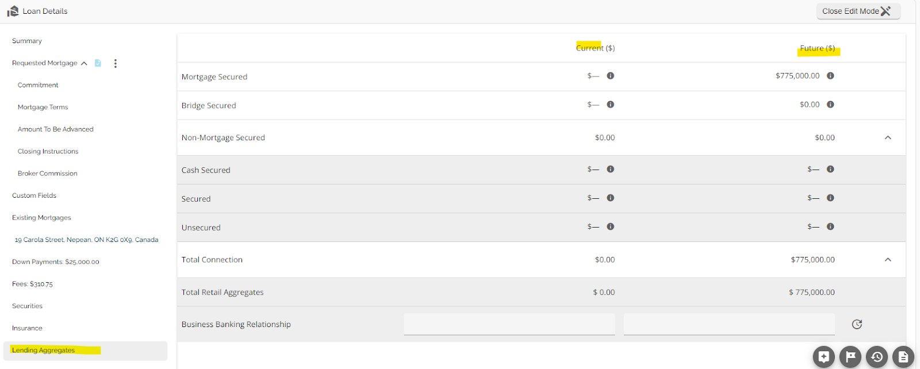This screenshot has height=369, width=920.
Task: Click info icon for Current Cash Secured
Action: 611,169
